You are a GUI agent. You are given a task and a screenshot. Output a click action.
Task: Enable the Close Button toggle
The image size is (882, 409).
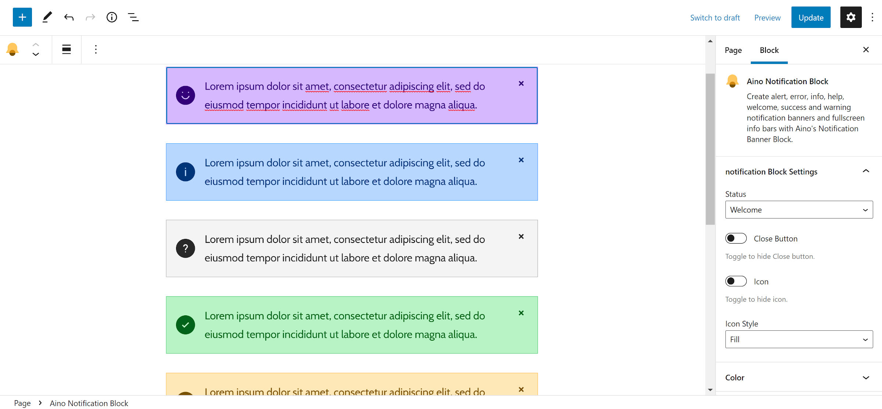click(x=736, y=238)
